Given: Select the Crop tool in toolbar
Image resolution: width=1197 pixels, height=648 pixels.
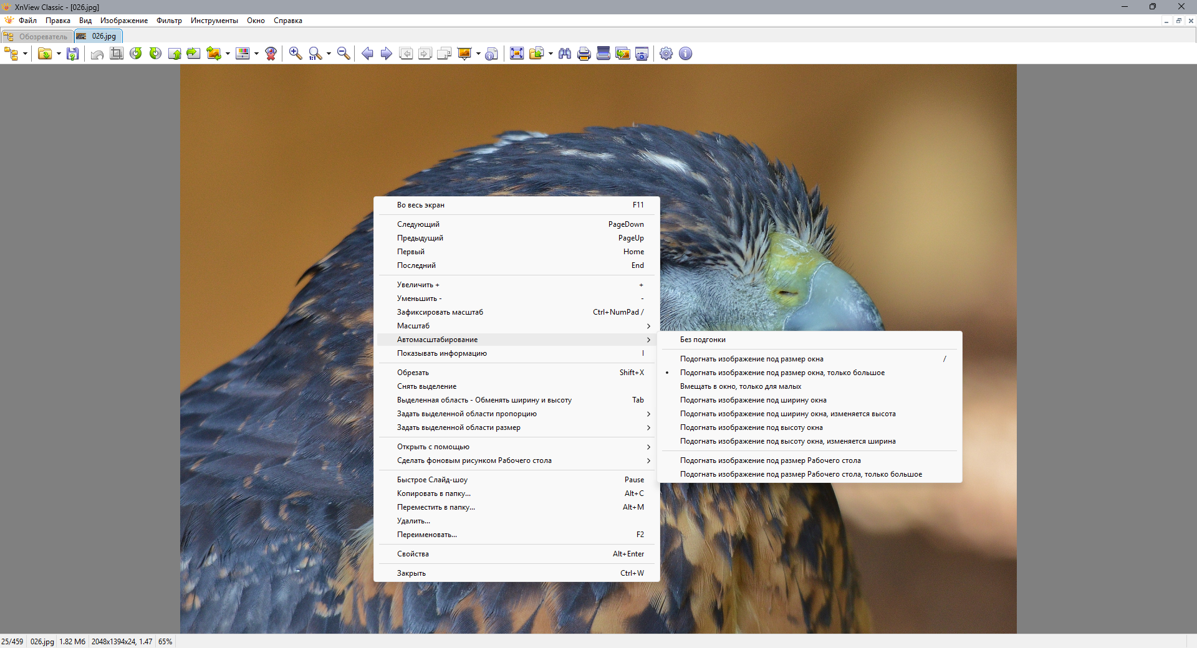Looking at the screenshot, I should coord(117,54).
